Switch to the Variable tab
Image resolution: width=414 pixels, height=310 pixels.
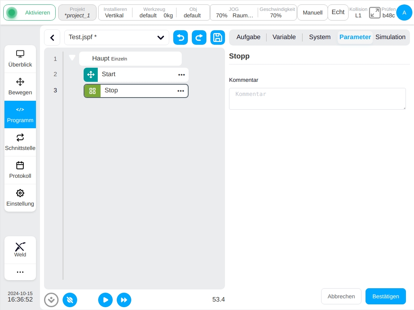(284, 37)
